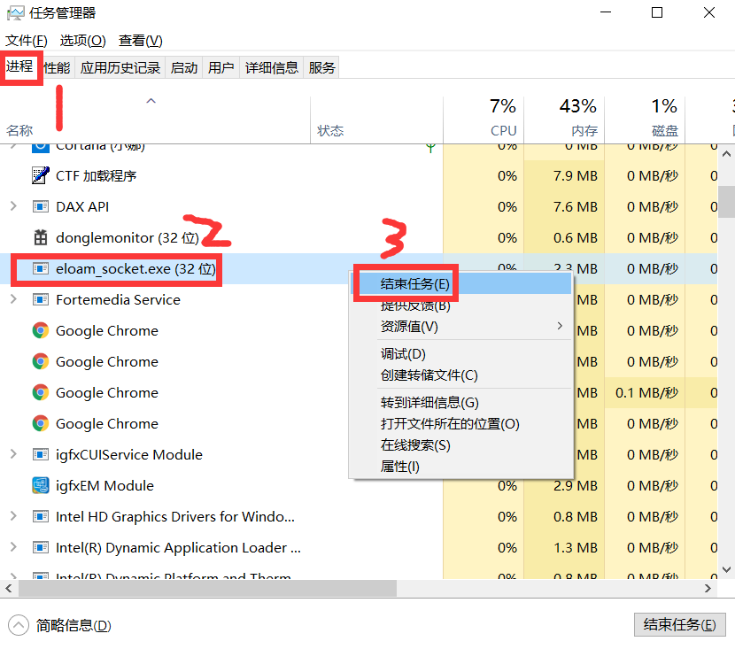This screenshot has height=649, width=735.
Task: Choose 打开文件所在的位置(O) from context menu
Action: (450, 424)
